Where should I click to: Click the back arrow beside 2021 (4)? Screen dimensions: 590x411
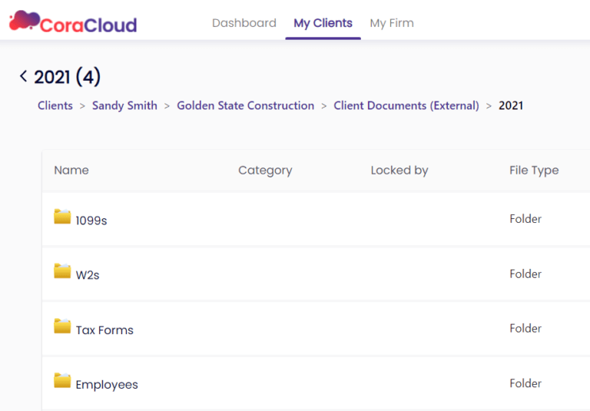[23, 76]
